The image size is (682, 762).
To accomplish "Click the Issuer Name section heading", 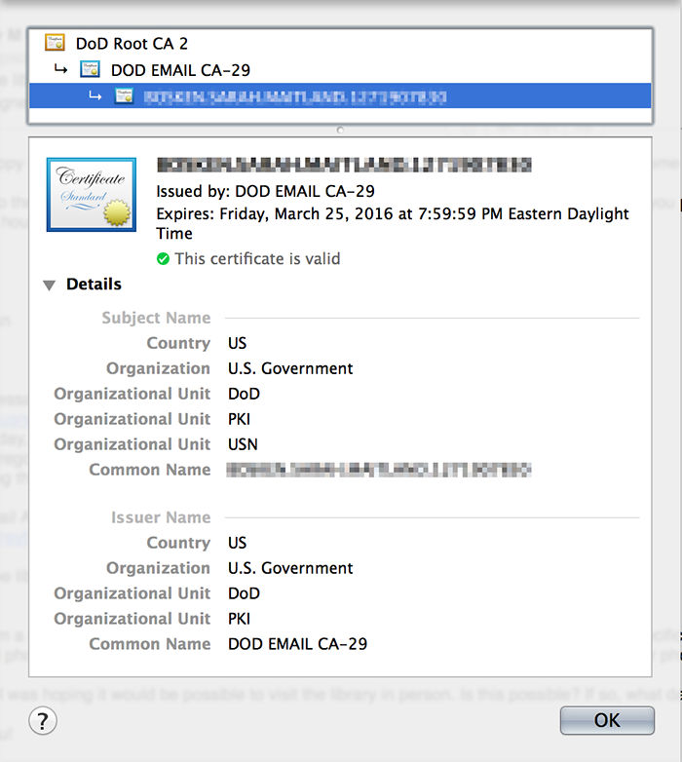I will [x=162, y=517].
